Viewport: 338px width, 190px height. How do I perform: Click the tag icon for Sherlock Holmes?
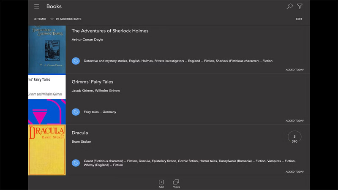tap(76, 61)
